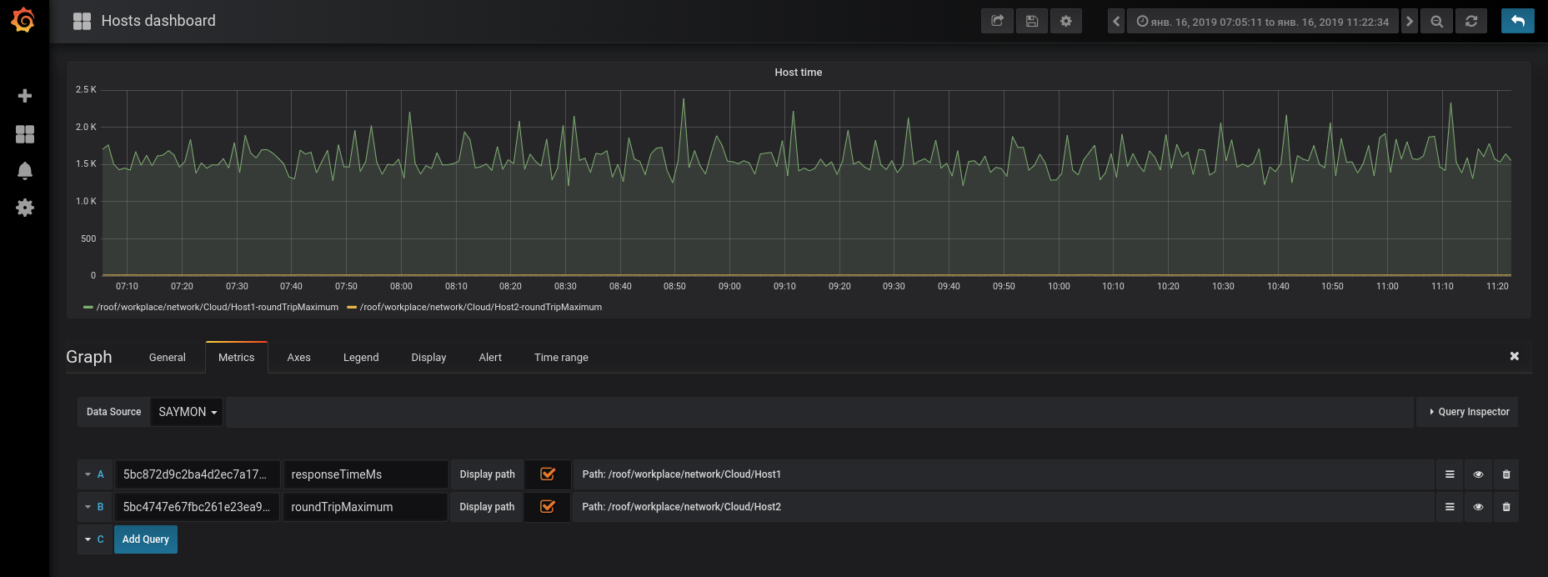The height and width of the screenshot is (577, 1548).
Task: Switch to the Axes tab
Action: (x=299, y=357)
